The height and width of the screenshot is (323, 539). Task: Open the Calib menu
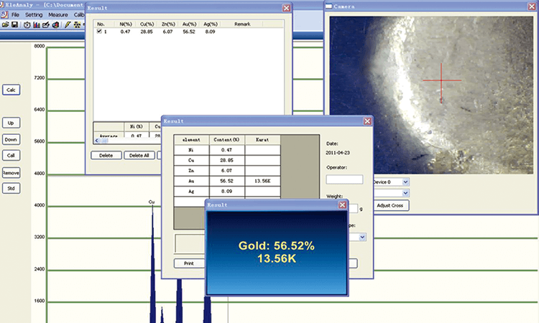pos(79,15)
